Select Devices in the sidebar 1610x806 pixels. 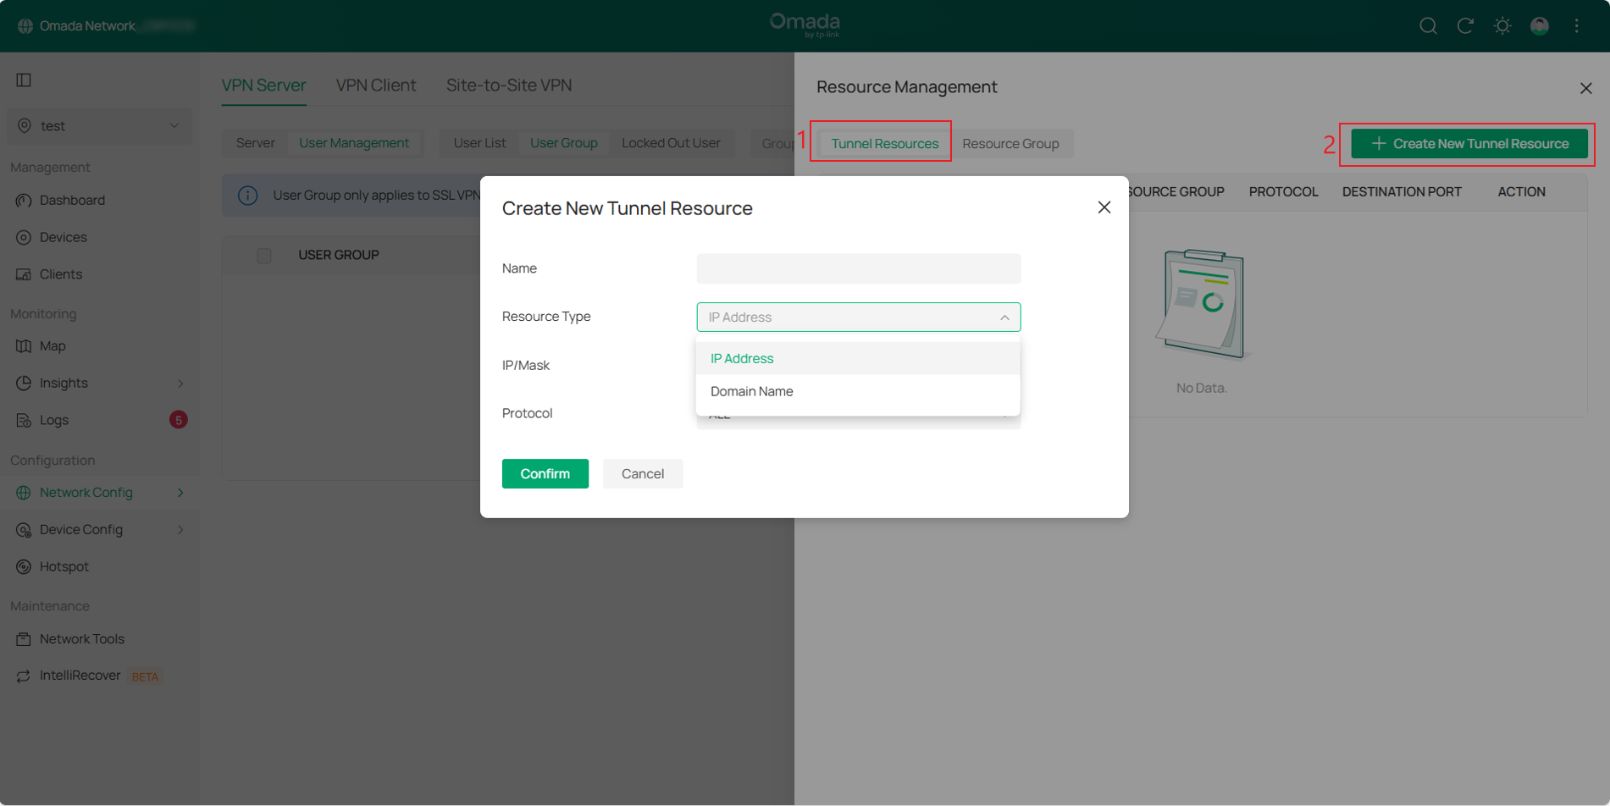pos(63,237)
